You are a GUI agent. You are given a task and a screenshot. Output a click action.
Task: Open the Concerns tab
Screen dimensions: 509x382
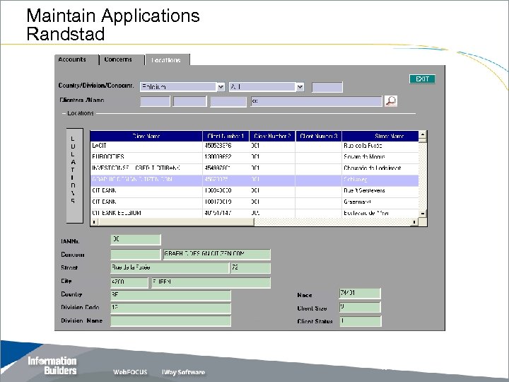(118, 60)
